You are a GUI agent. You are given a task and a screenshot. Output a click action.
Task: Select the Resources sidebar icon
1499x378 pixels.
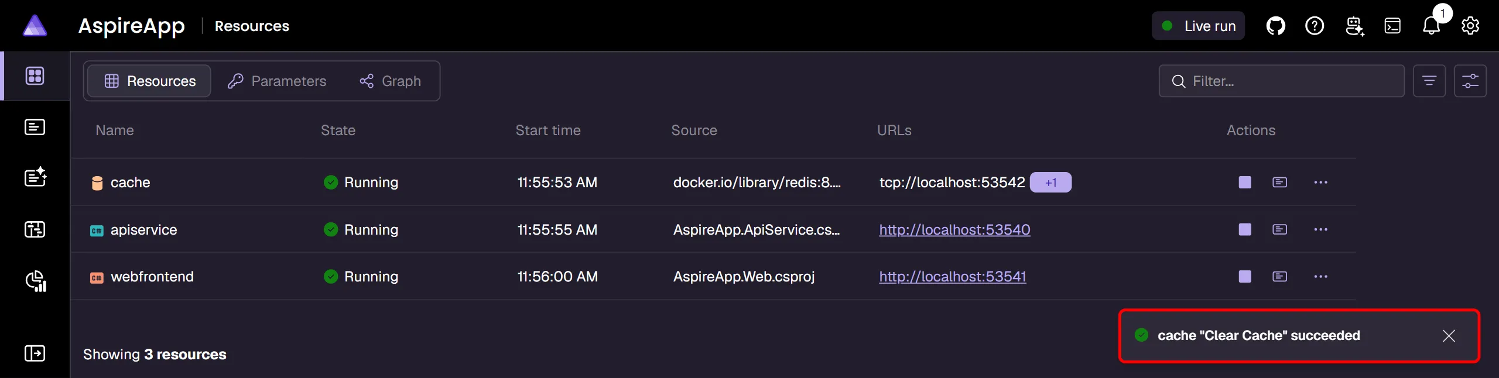pyautogui.click(x=35, y=75)
